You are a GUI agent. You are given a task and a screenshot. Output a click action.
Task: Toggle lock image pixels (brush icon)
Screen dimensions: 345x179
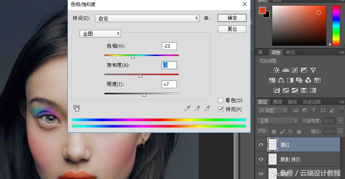pyautogui.click(x=282, y=131)
